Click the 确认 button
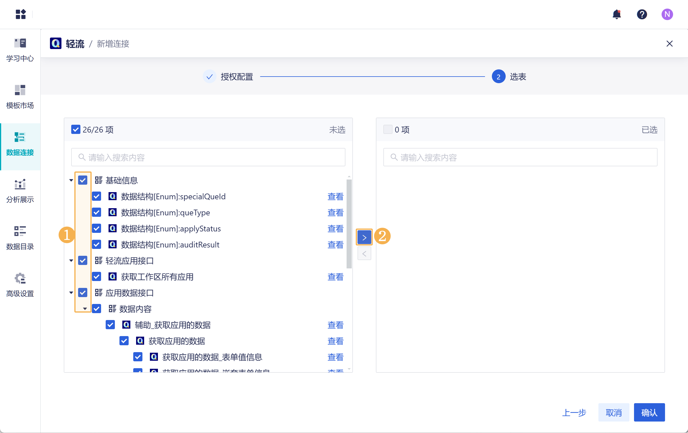Screen dimensions: 688x433 (649, 412)
